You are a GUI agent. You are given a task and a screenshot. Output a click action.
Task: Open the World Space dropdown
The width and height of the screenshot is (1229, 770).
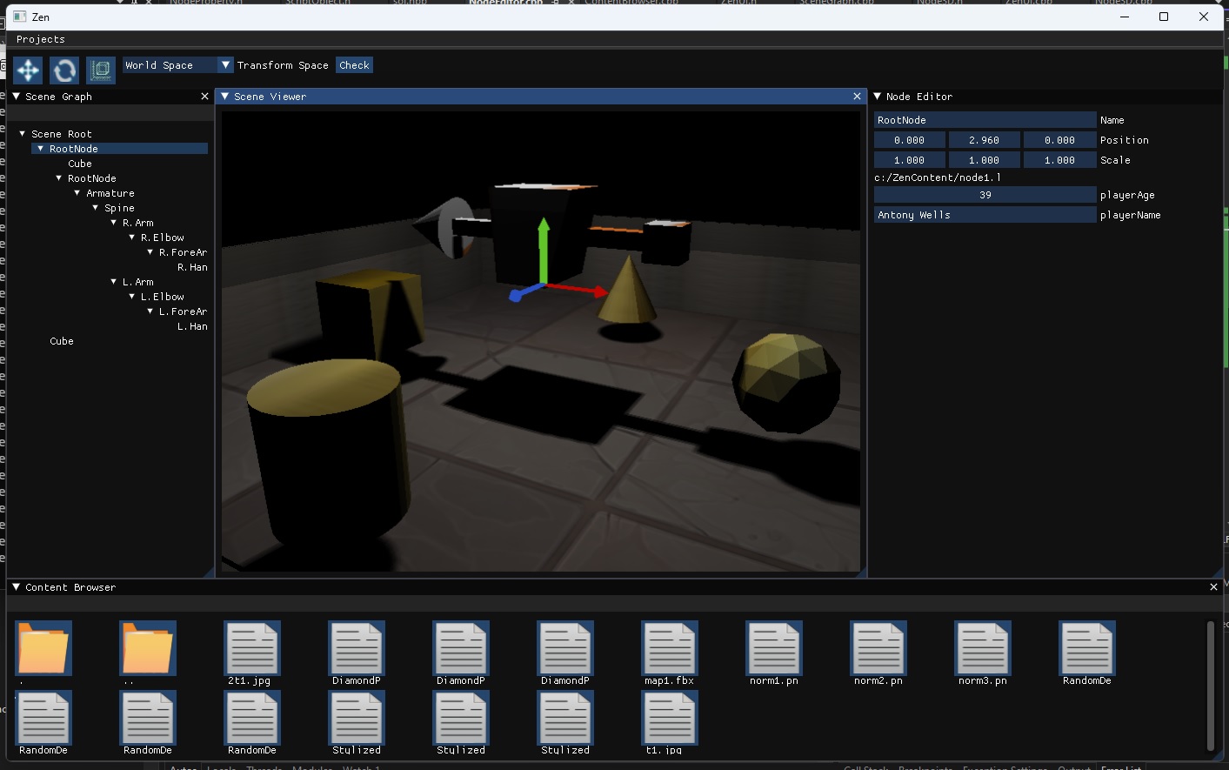coord(178,65)
